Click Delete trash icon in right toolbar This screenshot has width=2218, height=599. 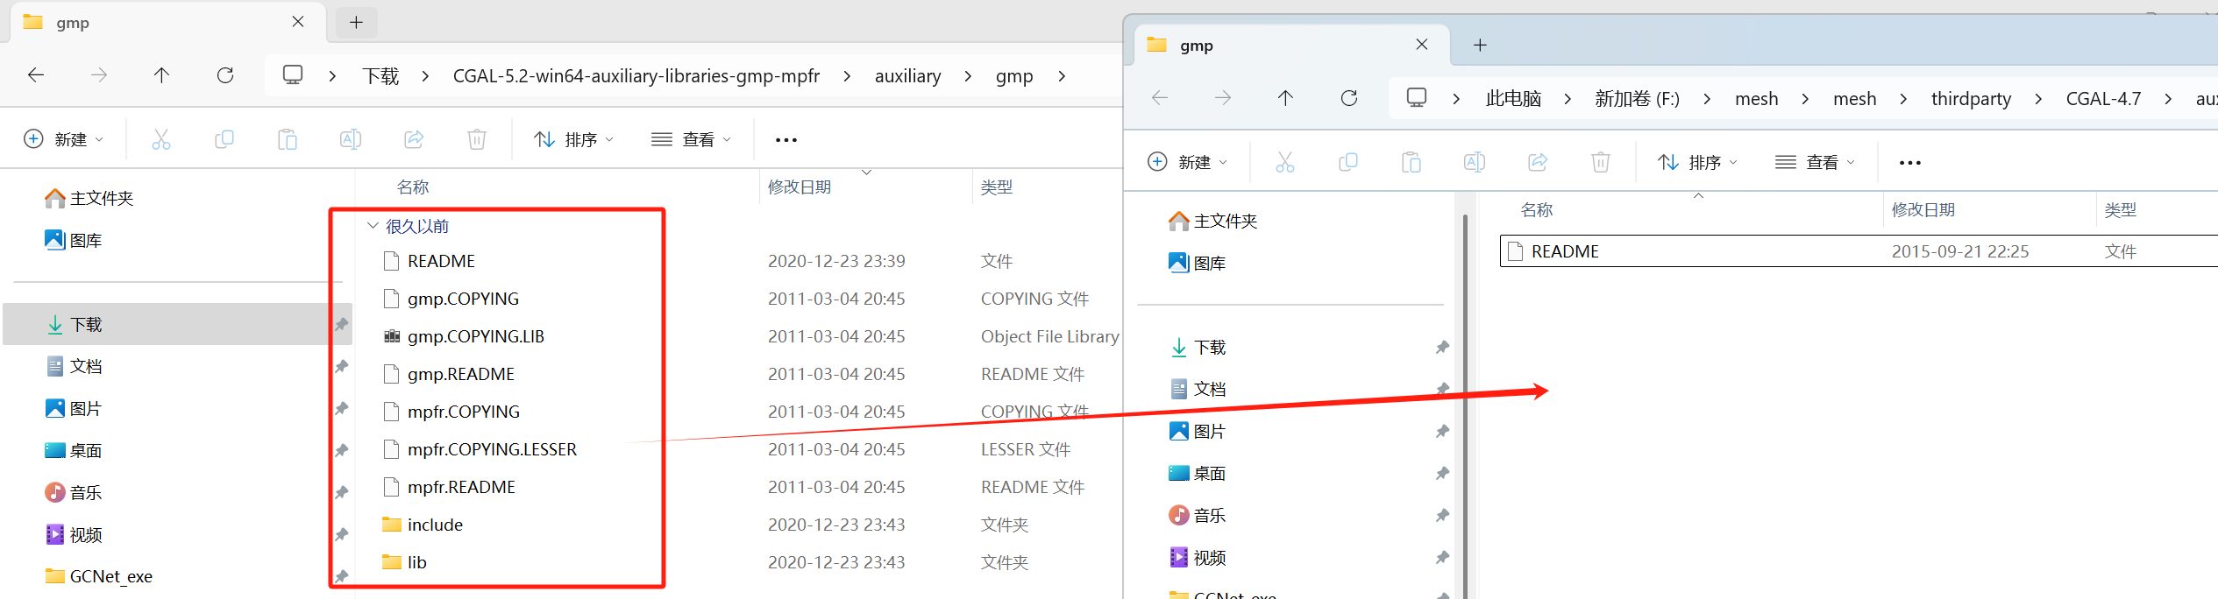[1601, 162]
